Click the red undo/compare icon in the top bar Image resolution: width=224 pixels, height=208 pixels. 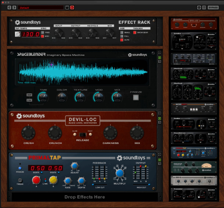tap(72, 7)
